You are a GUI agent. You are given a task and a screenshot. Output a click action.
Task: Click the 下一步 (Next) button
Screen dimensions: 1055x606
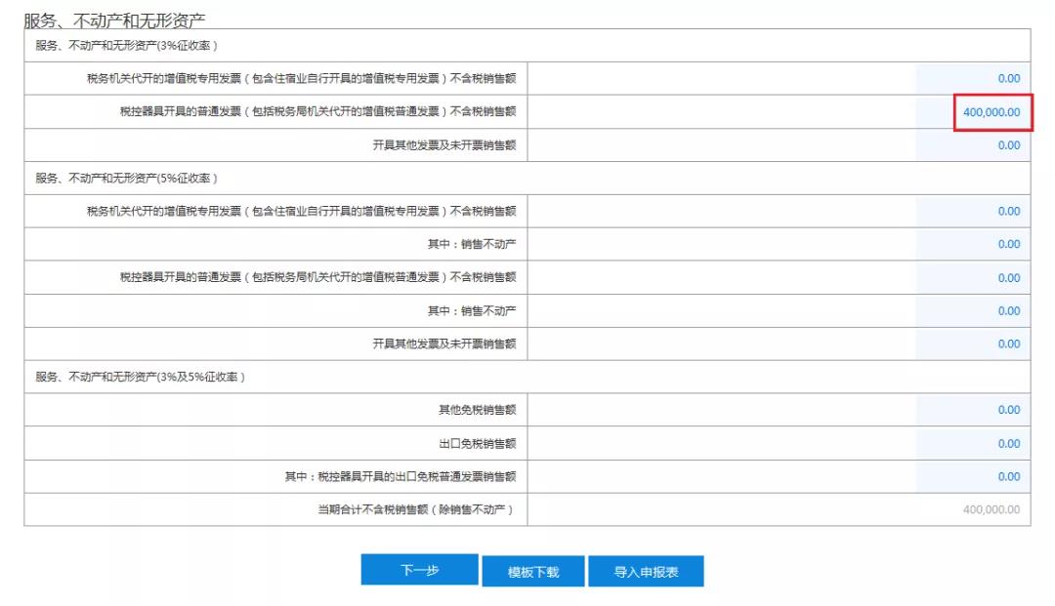click(419, 571)
